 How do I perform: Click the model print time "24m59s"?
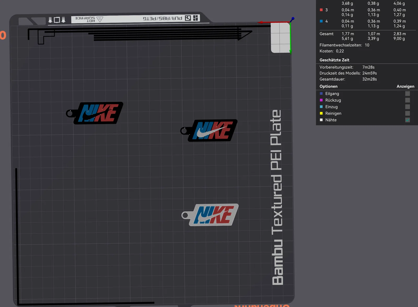[369, 73]
